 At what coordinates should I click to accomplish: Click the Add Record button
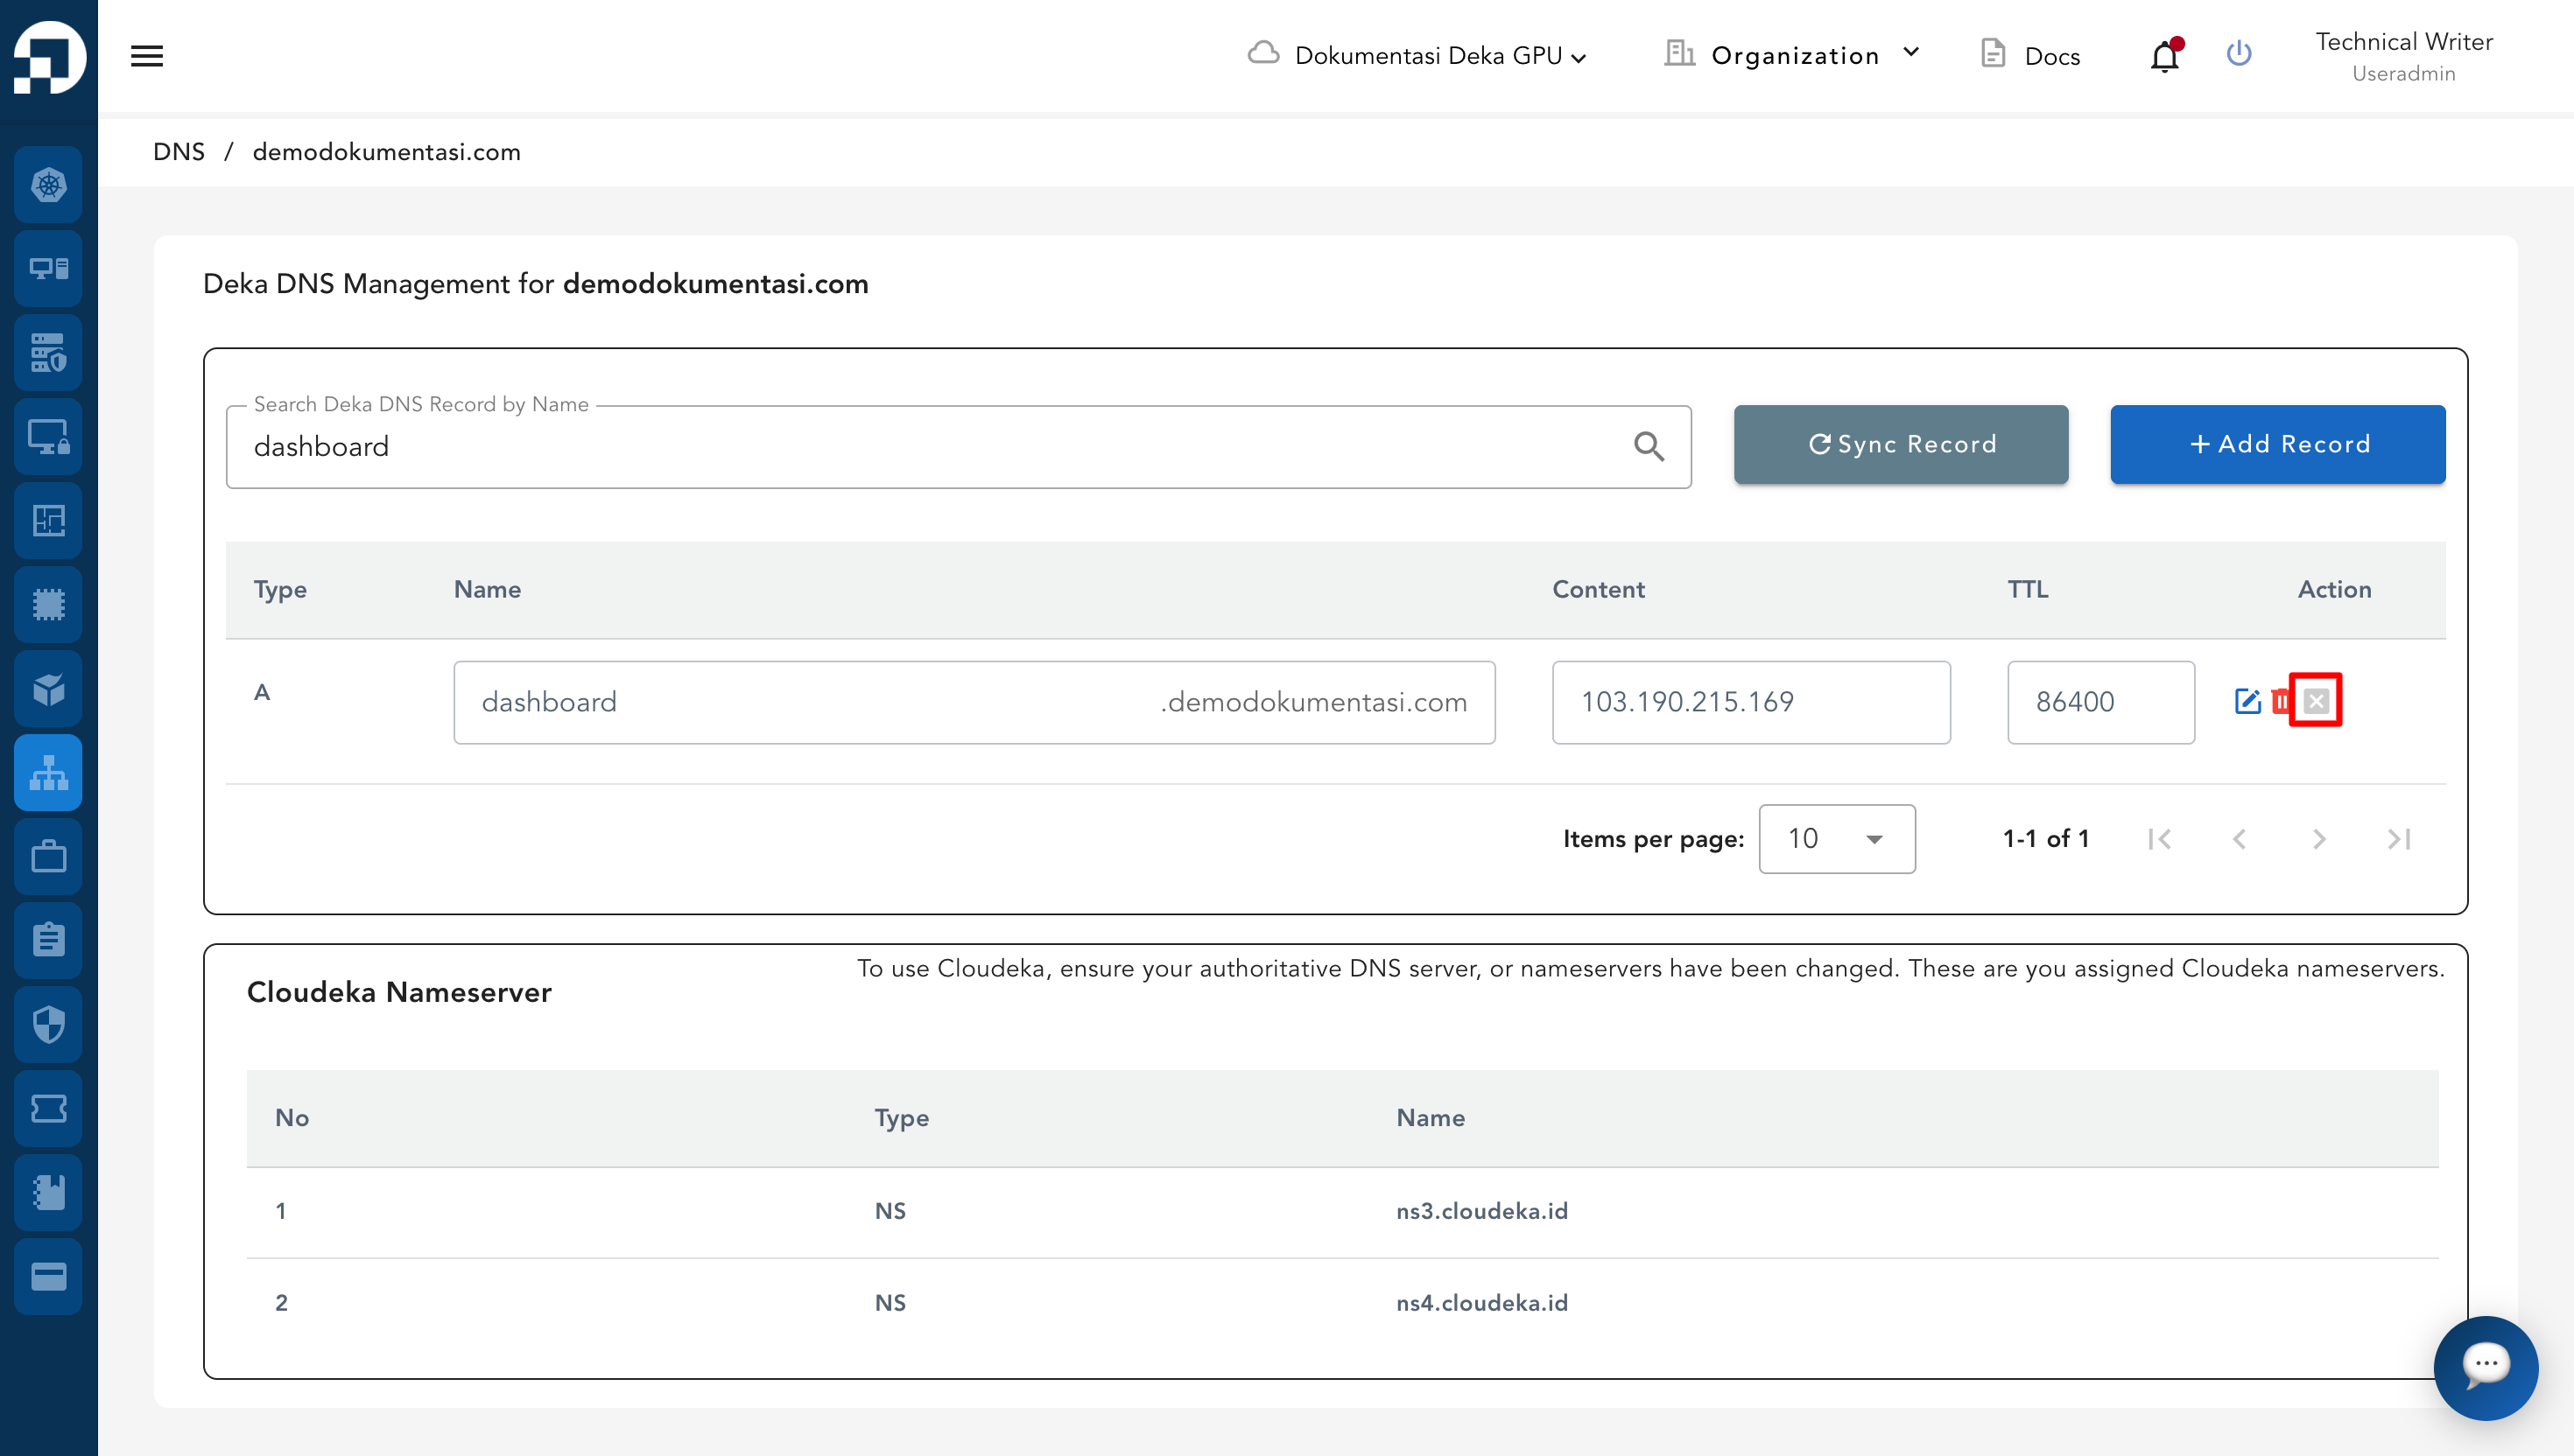[x=2277, y=444]
